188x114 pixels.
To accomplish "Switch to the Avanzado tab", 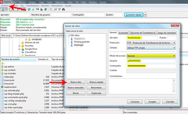I will click(x=123, y=33).
